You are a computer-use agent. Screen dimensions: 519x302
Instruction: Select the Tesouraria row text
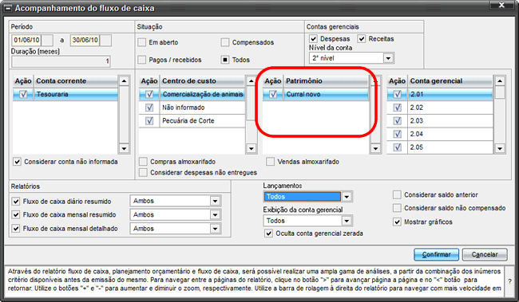52,94
